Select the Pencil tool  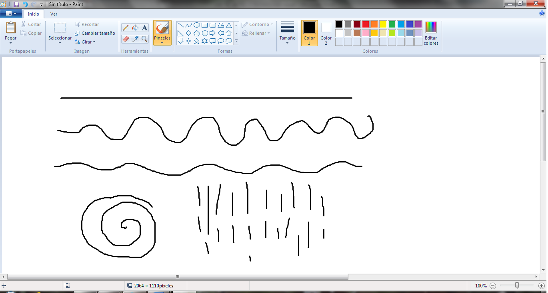click(126, 28)
